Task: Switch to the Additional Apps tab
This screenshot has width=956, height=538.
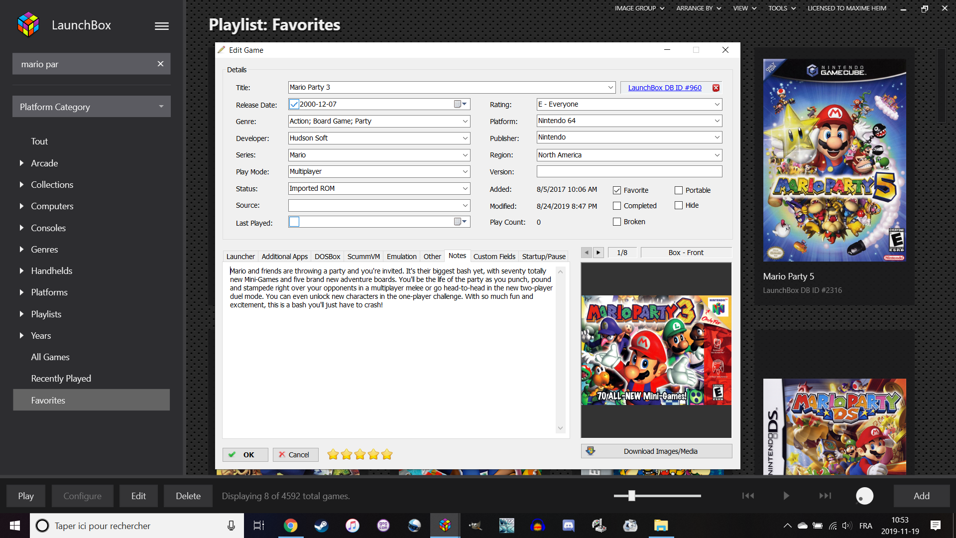Action: tap(285, 256)
